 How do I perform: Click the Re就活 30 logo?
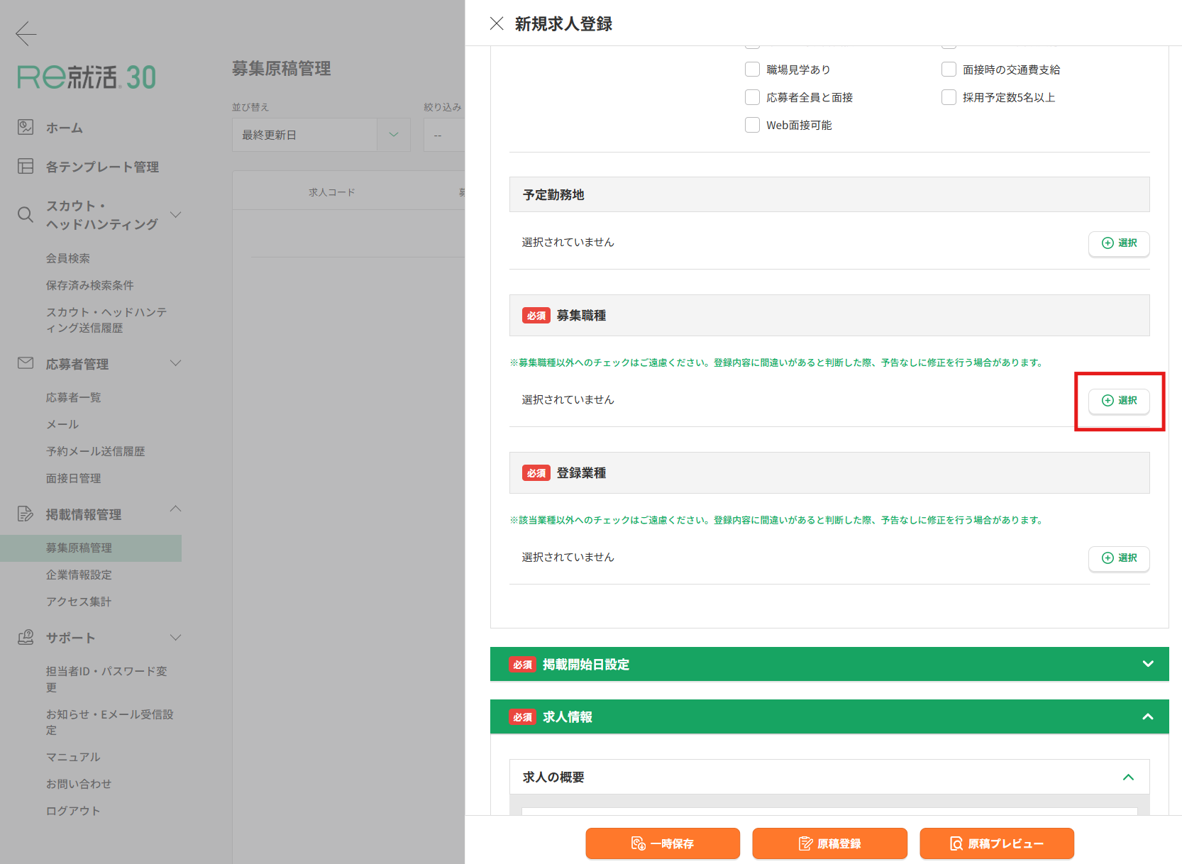click(x=87, y=77)
